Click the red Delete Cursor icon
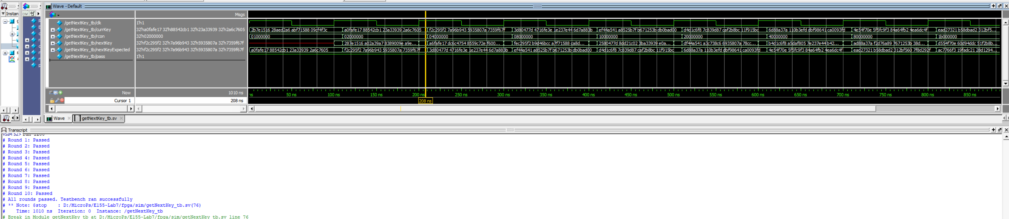This screenshot has height=219, width=1009. coord(62,101)
